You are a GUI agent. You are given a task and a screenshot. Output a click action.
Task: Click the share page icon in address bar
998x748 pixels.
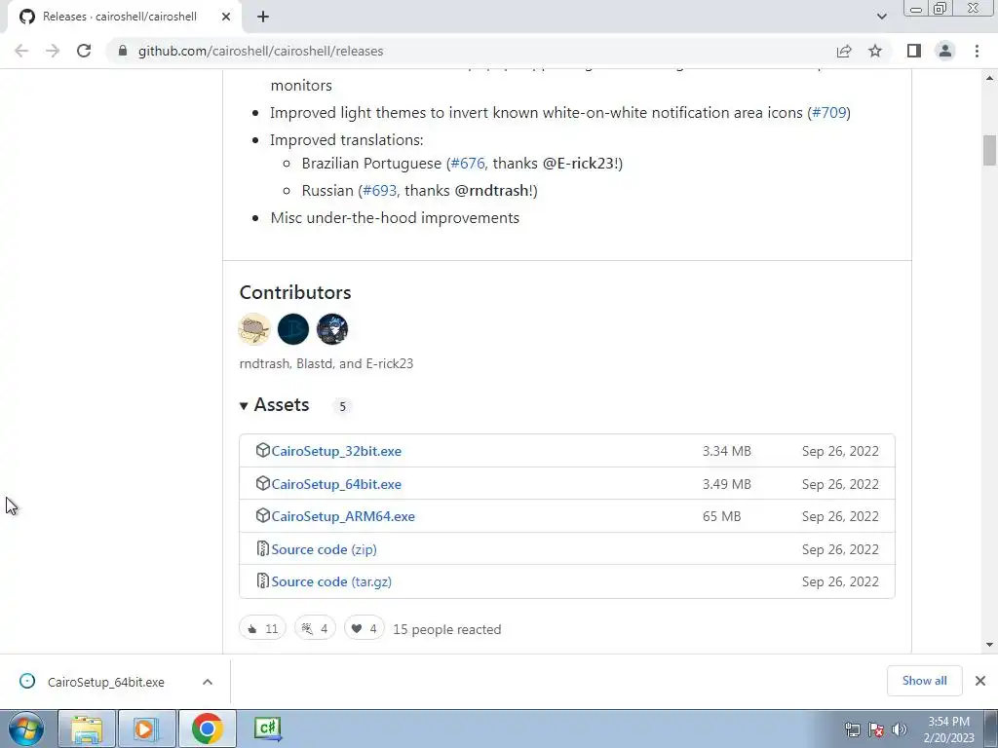844,51
